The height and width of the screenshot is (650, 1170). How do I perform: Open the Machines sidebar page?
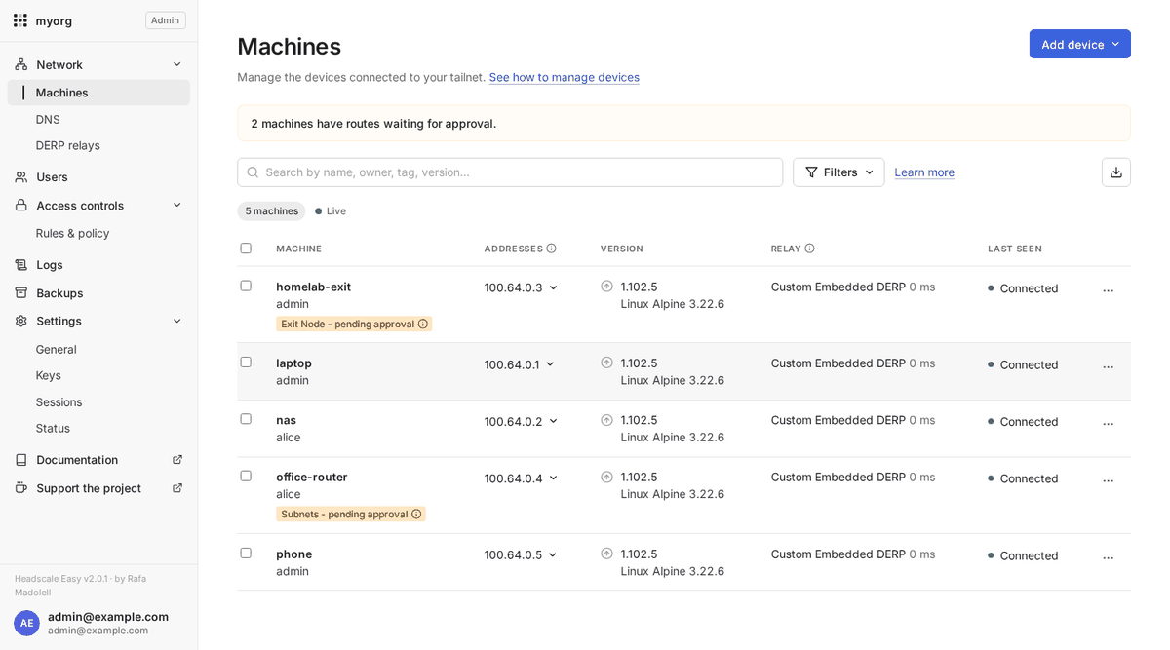pos(98,93)
